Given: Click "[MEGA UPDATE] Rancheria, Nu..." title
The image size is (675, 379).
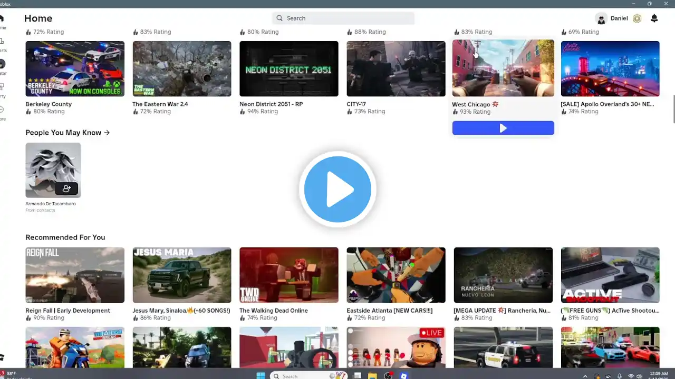Looking at the screenshot, I should pos(502,311).
